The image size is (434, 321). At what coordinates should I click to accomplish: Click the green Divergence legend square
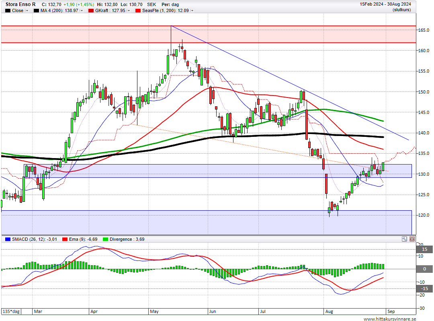[x=105, y=239]
